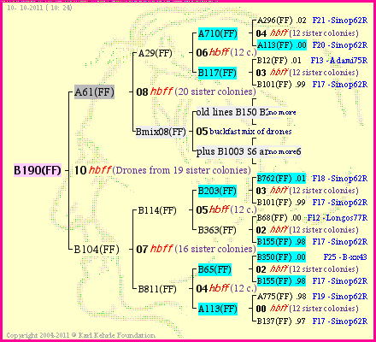Screen dimensions: 376x342
Task: Click the A296(FF) .02 entry
Action: point(281,21)
